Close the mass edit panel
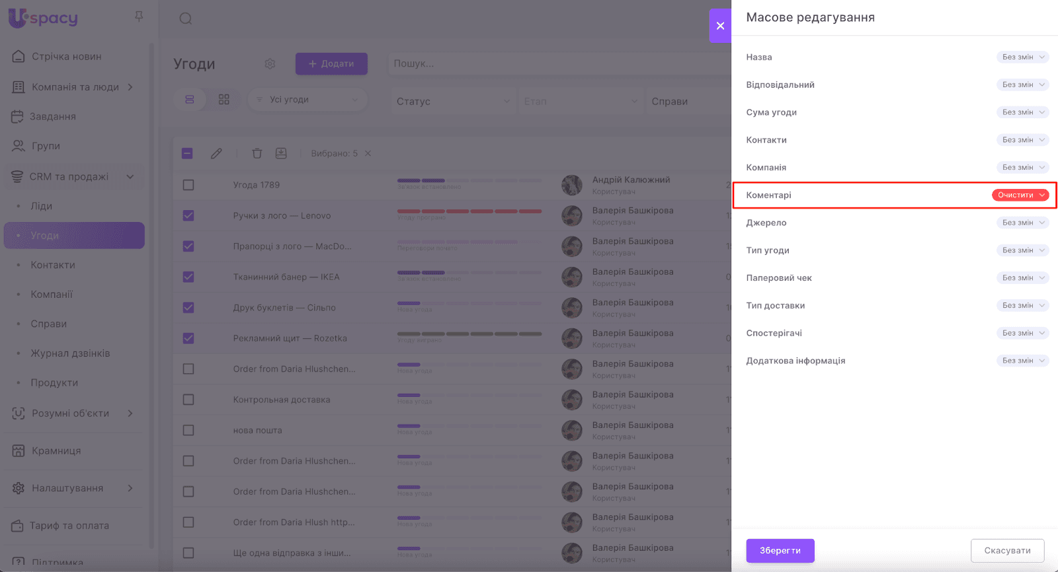The height and width of the screenshot is (572, 1058). [x=720, y=26]
